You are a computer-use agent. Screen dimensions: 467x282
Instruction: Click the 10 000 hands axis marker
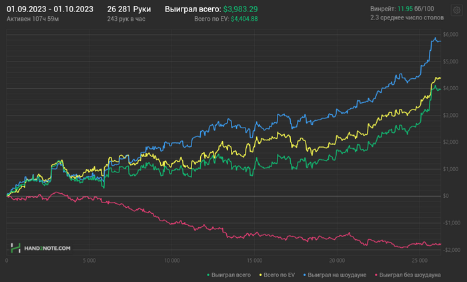pyautogui.click(x=172, y=261)
